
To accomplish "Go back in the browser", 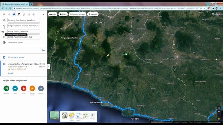I will click(3, 8).
